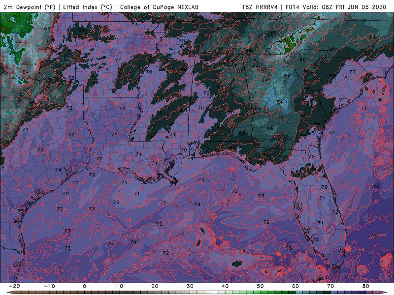Image resolution: width=394 pixels, height=295 pixels.
Task: Click the '10' color scale label
Action: 120,286
